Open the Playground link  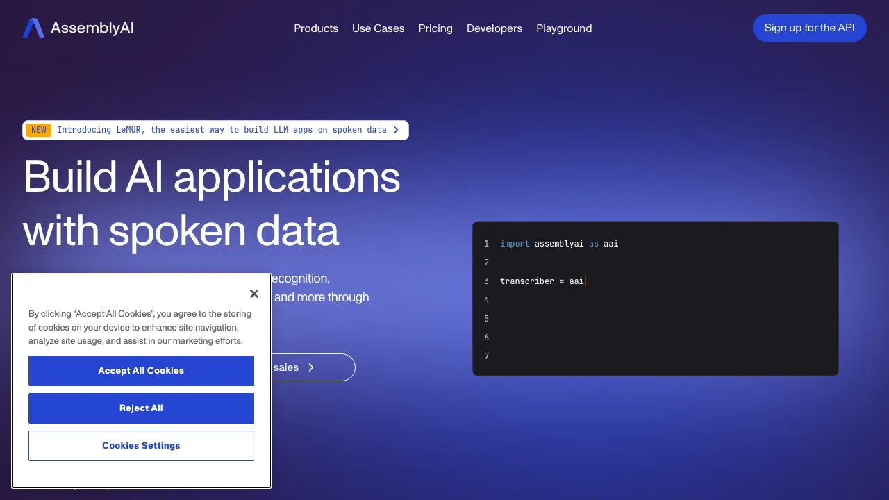(564, 28)
